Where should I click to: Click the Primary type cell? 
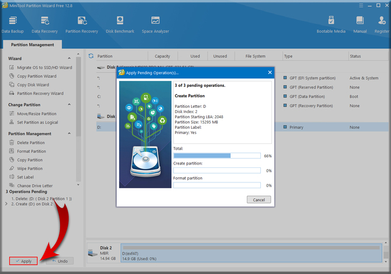click(x=296, y=127)
